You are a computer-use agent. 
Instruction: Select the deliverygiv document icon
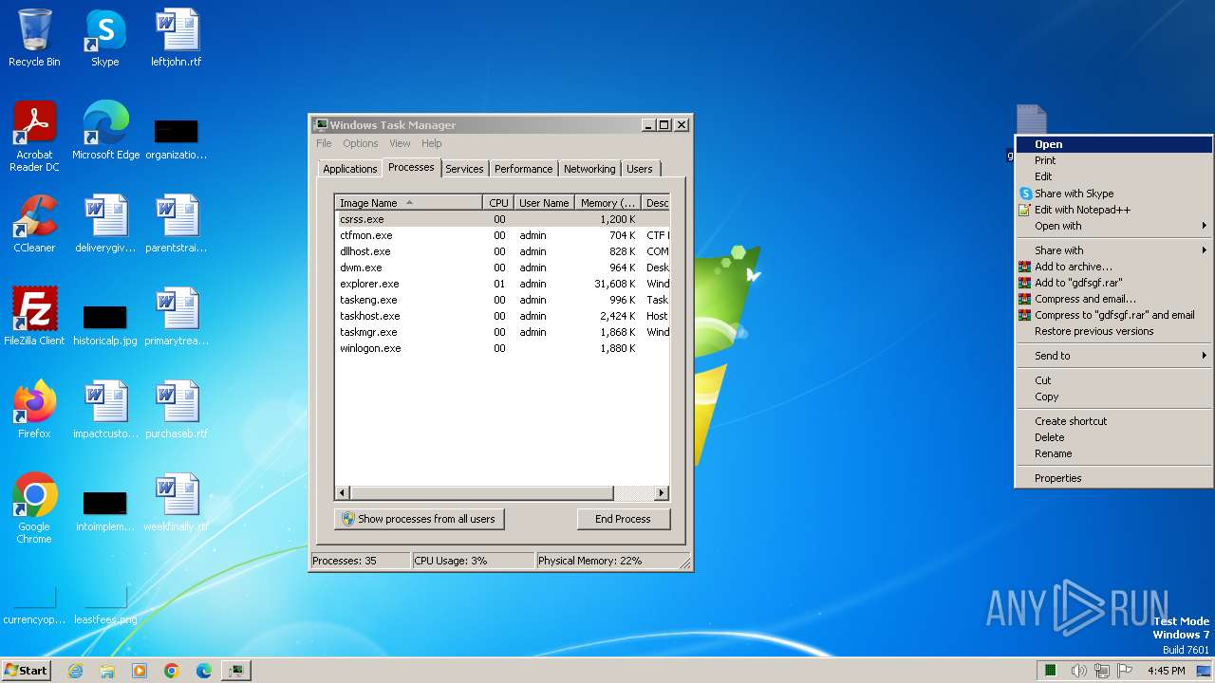click(x=105, y=224)
